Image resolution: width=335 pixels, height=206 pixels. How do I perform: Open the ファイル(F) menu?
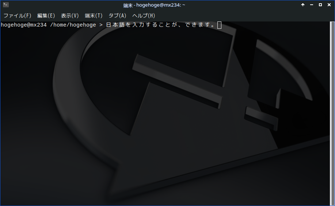[18, 16]
